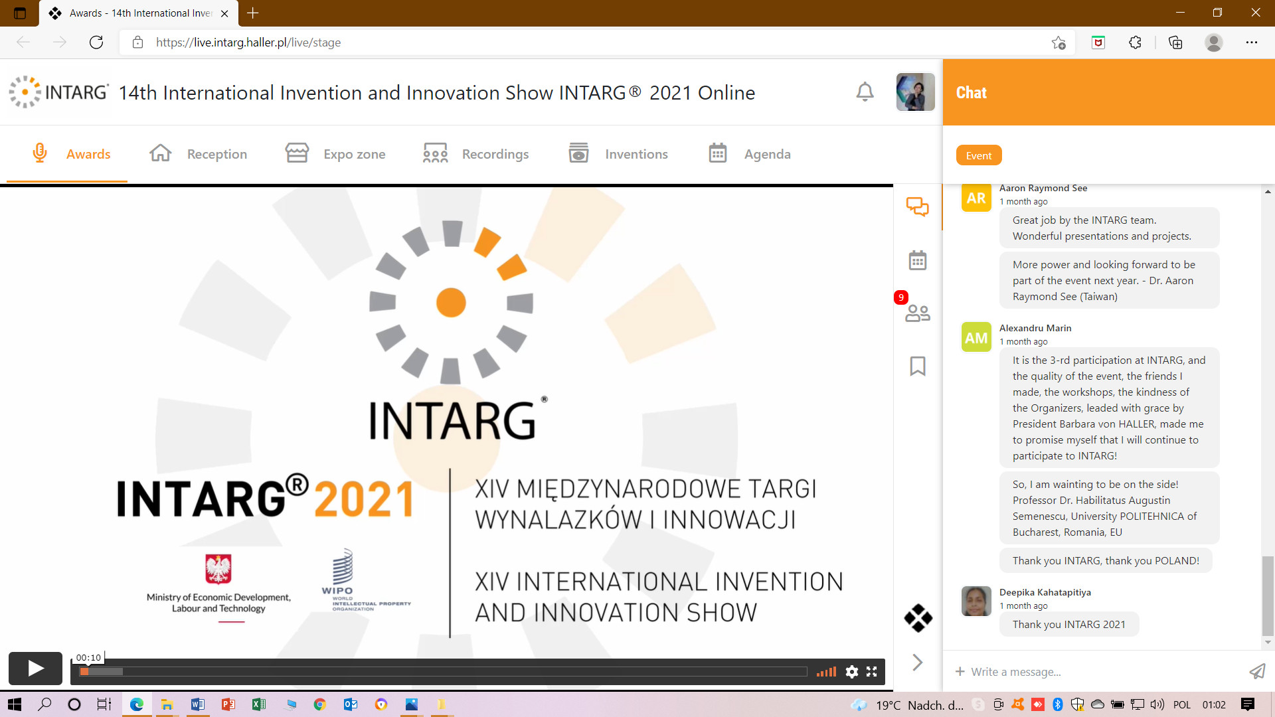Add attachment with the plus icon
The height and width of the screenshot is (717, 1275).
pos(960,672)
